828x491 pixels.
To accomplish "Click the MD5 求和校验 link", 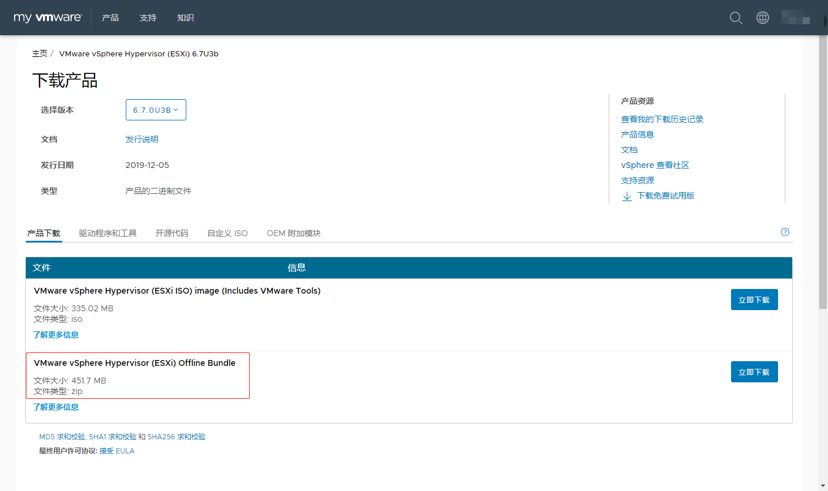I will pos(62,437).
